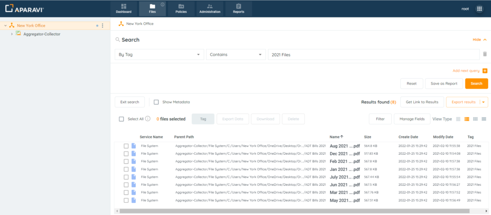This screenshot has width=491, height=215.
Task: Switch to the grid view type
Action: [475, 118]
